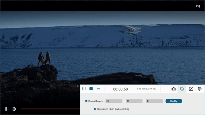Select the minutes field of Record length
This screenshot has width=205, height=115.
(x=134, y=101)
